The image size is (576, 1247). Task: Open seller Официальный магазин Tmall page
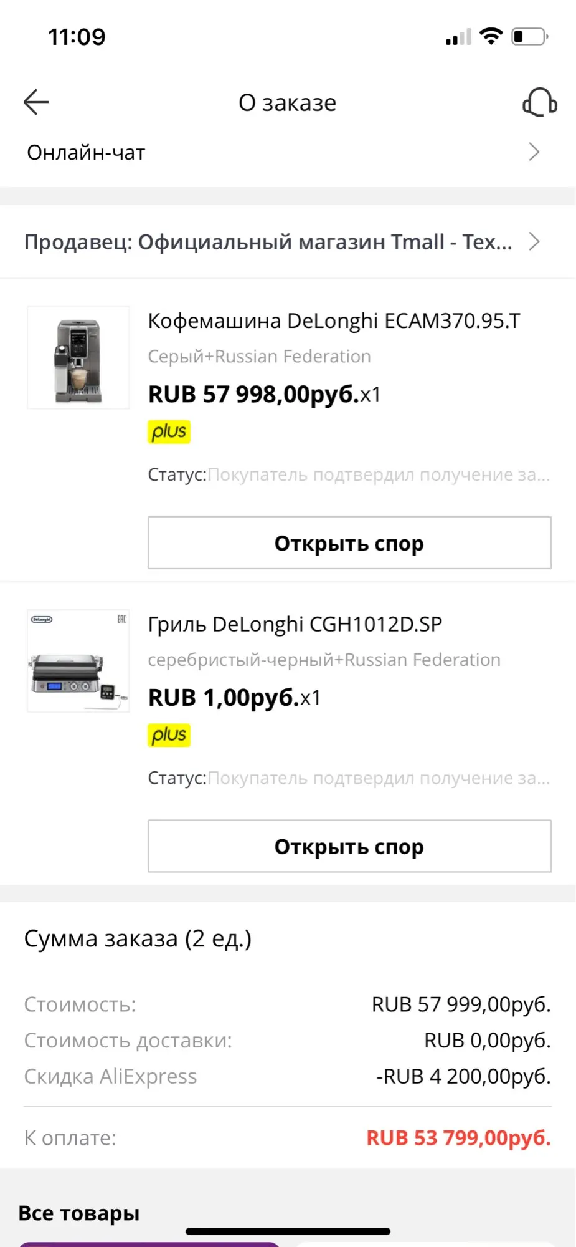(268, 242)
